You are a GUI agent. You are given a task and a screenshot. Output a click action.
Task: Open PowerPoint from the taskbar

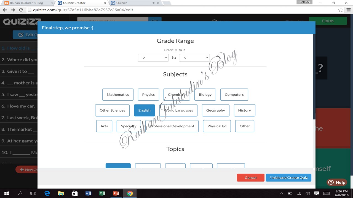pyautogui.click(x=116, y=193)
